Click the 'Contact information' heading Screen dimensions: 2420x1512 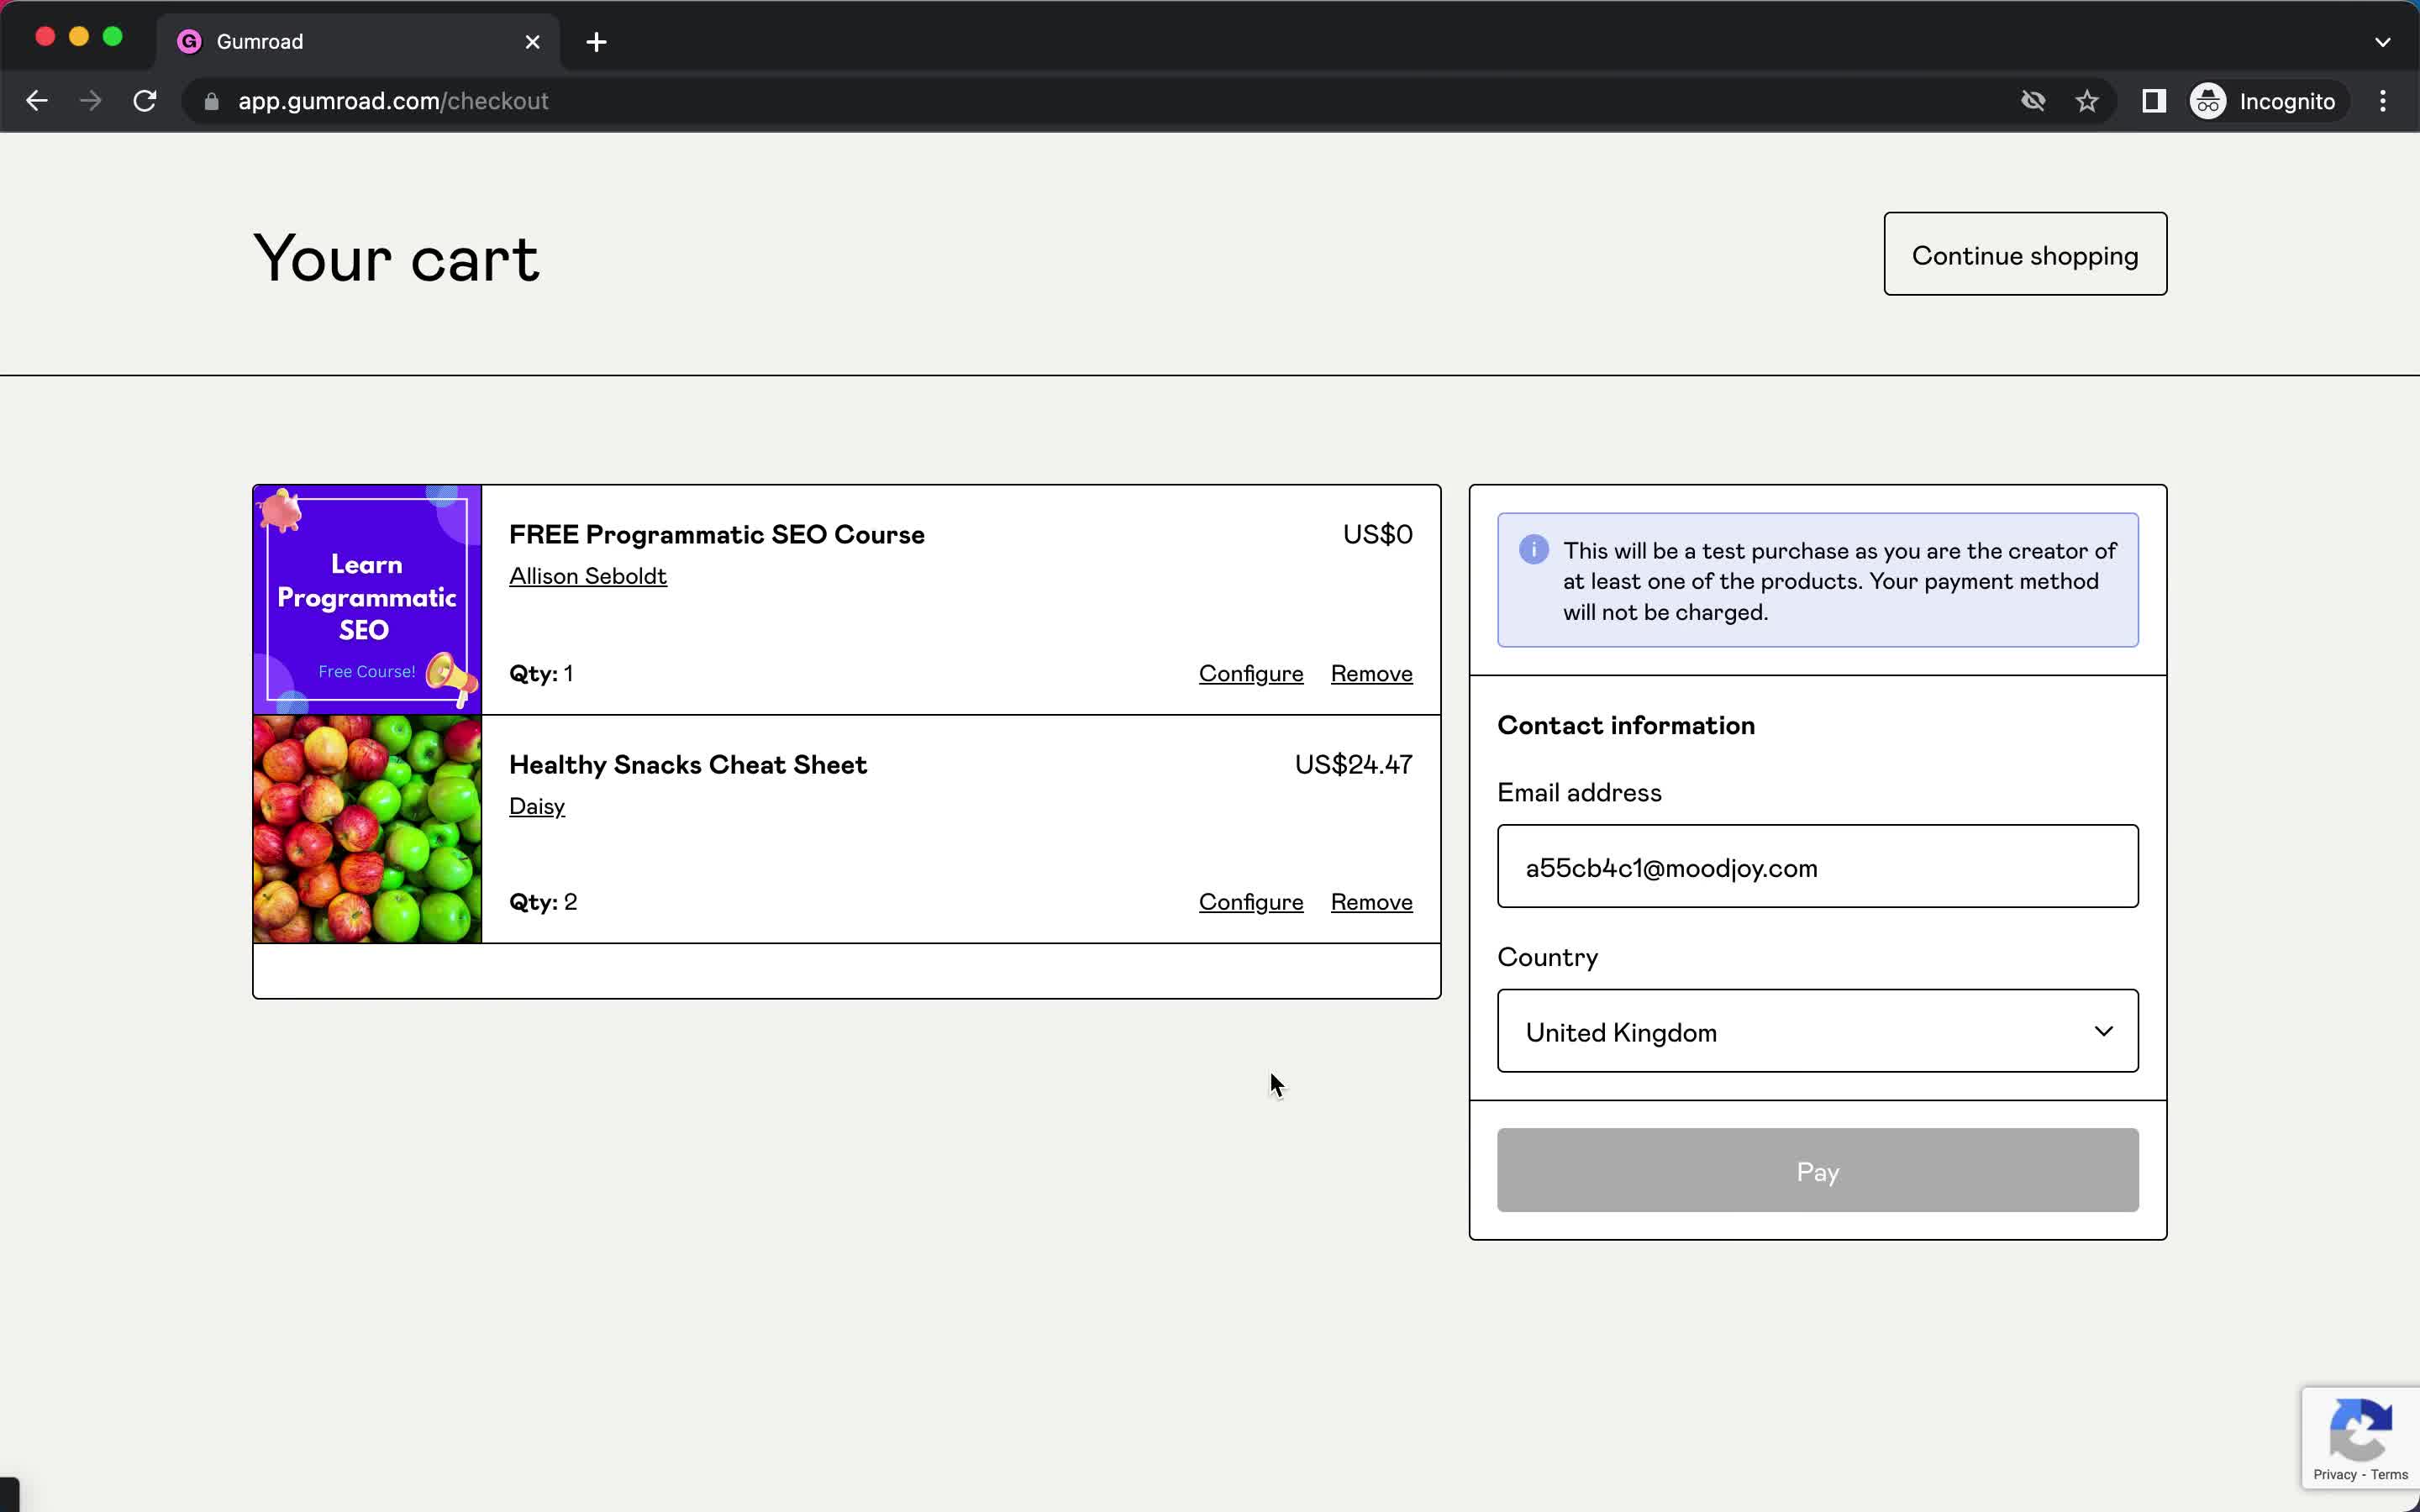coord(1626,726)
